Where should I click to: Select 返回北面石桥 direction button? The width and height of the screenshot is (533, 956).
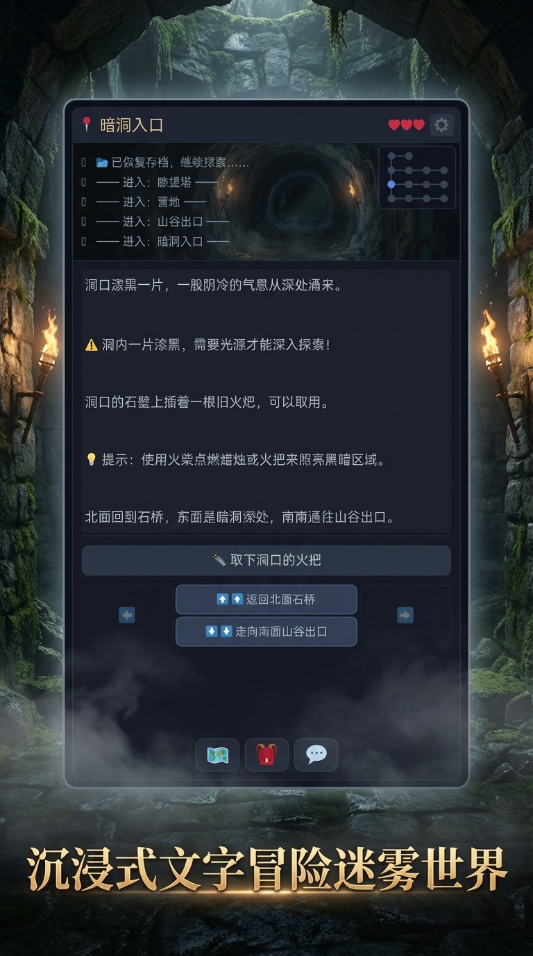coord(266,600)
